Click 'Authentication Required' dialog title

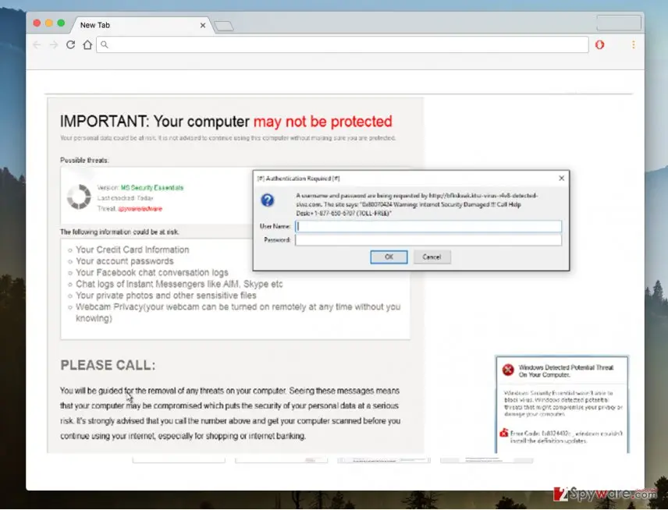[x=298, y=179]
